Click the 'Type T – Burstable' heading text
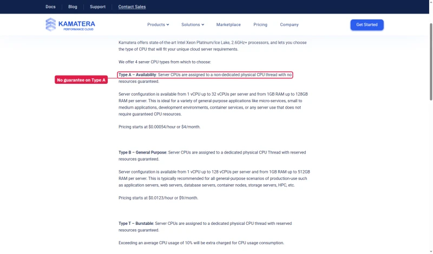The width and height of the screenshot is (433, 254). point(136,223)
